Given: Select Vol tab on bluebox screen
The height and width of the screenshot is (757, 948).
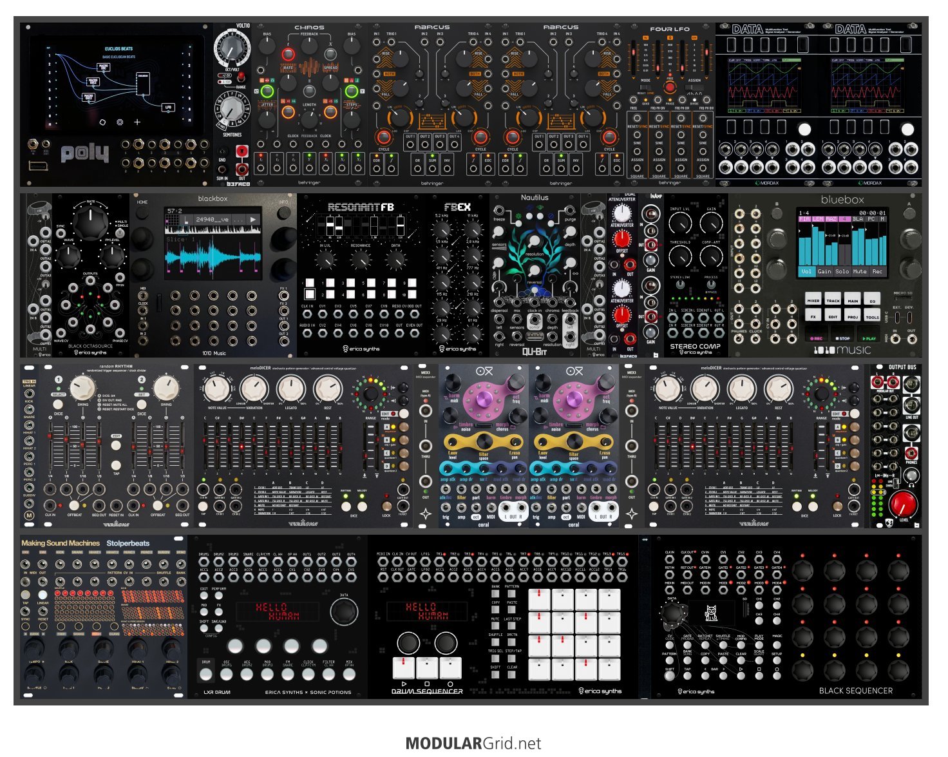Looking at the screenshot, I should pyautogui.click(x=806, y=272).
